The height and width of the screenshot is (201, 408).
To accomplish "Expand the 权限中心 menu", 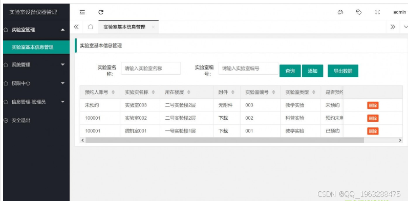I will pyautogui.click(x=36, y=83).
